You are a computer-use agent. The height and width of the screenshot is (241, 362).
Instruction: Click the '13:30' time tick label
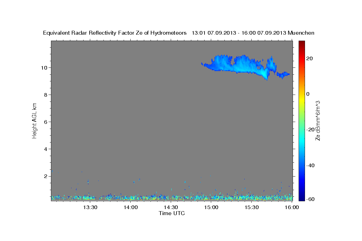pyautogui.click(x=90, y=207)
